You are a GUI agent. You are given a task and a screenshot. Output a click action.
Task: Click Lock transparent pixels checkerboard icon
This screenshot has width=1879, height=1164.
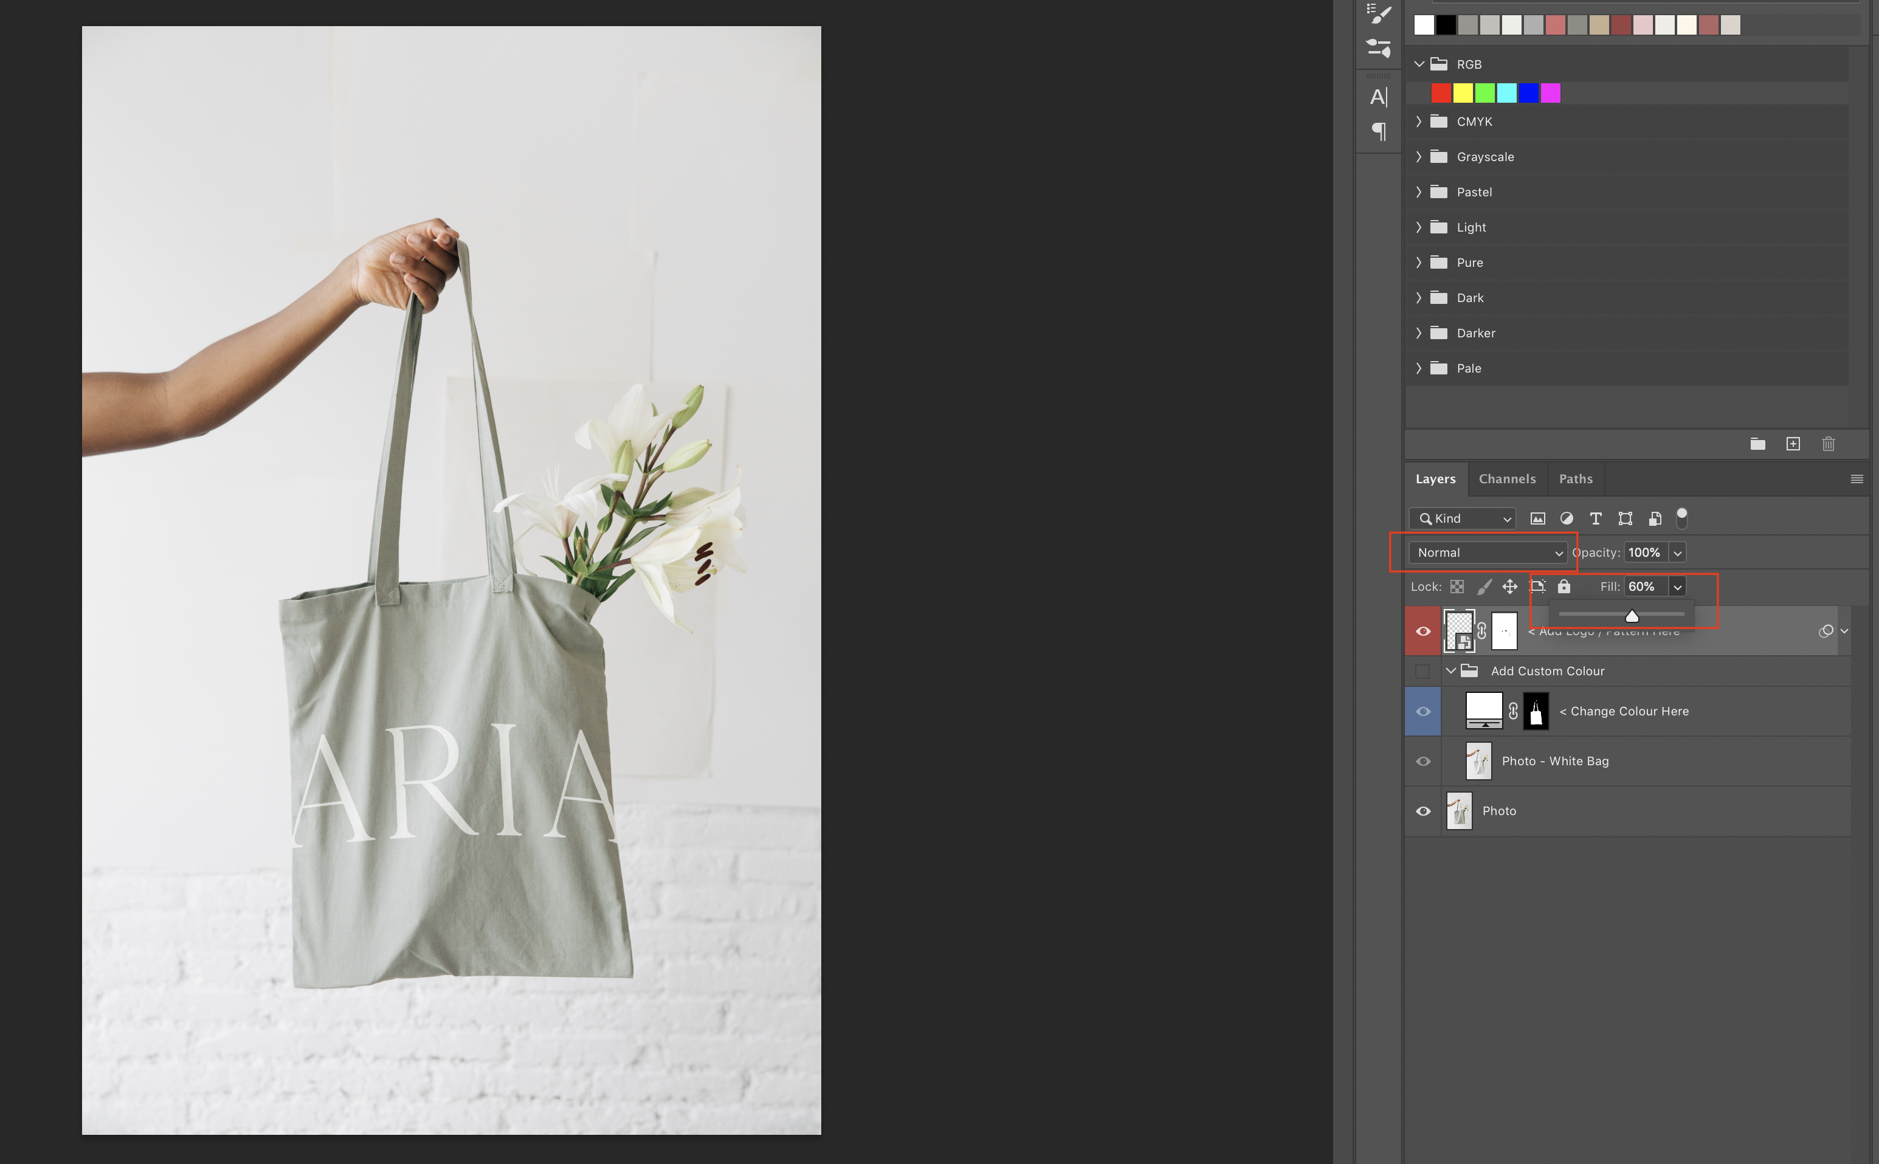click(1457, 587)
